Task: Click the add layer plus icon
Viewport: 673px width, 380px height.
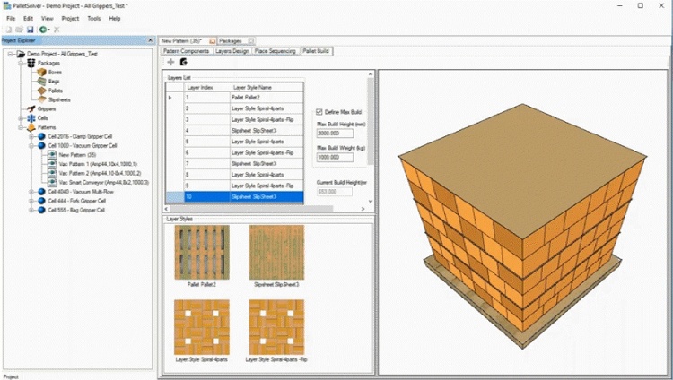Action: 171,62
